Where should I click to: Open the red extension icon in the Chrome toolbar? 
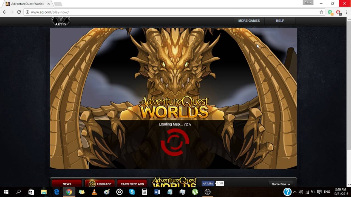338,12
